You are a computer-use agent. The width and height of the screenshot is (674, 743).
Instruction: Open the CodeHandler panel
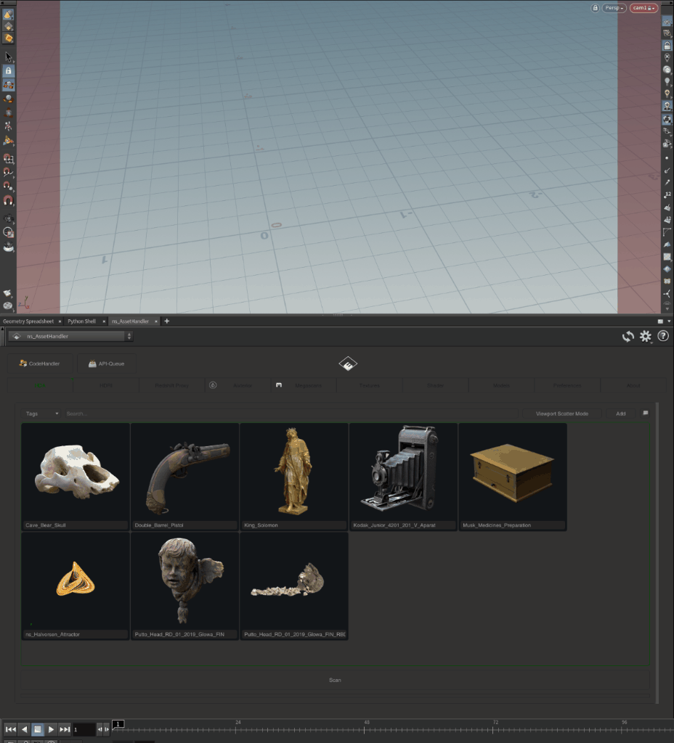40,364
